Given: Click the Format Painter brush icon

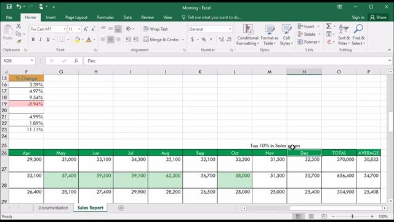Looking at the screenshot, I should tap(18, 41).
